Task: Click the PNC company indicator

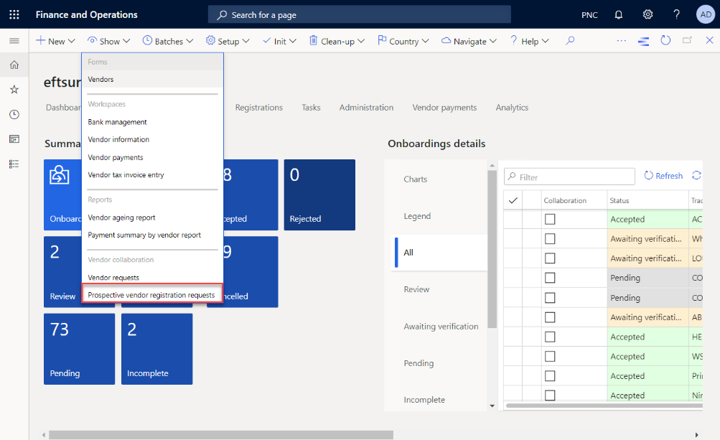Action: click(x=589, y=15)
